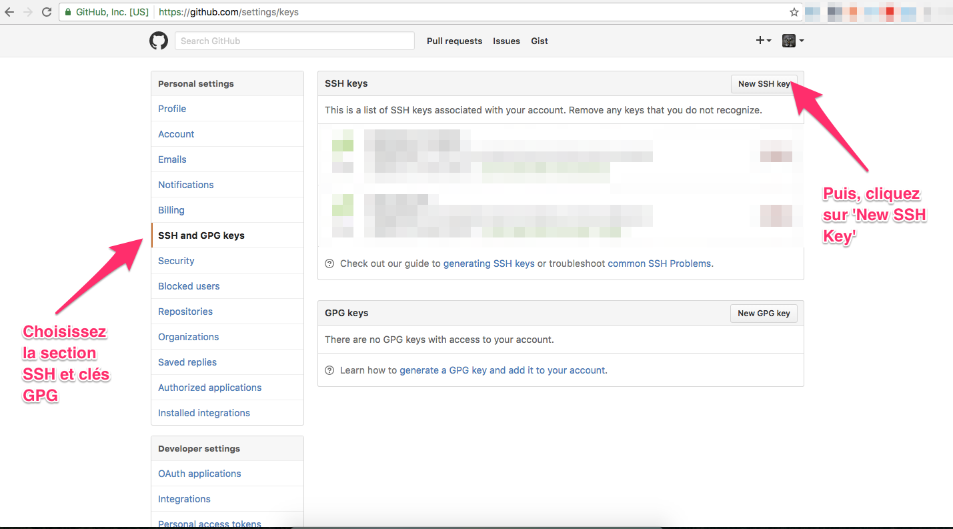Open Gist in the header
The height and width of the screenshot is (529, 953).
540,41
